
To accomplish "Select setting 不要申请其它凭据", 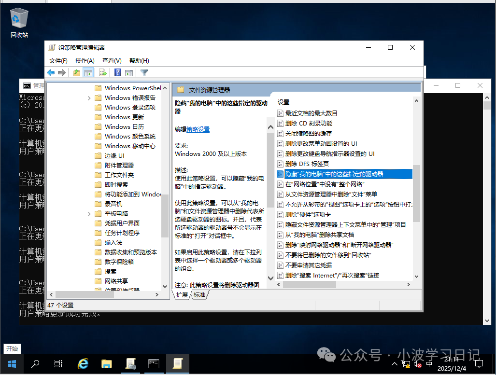I will [x=309, y=265].
